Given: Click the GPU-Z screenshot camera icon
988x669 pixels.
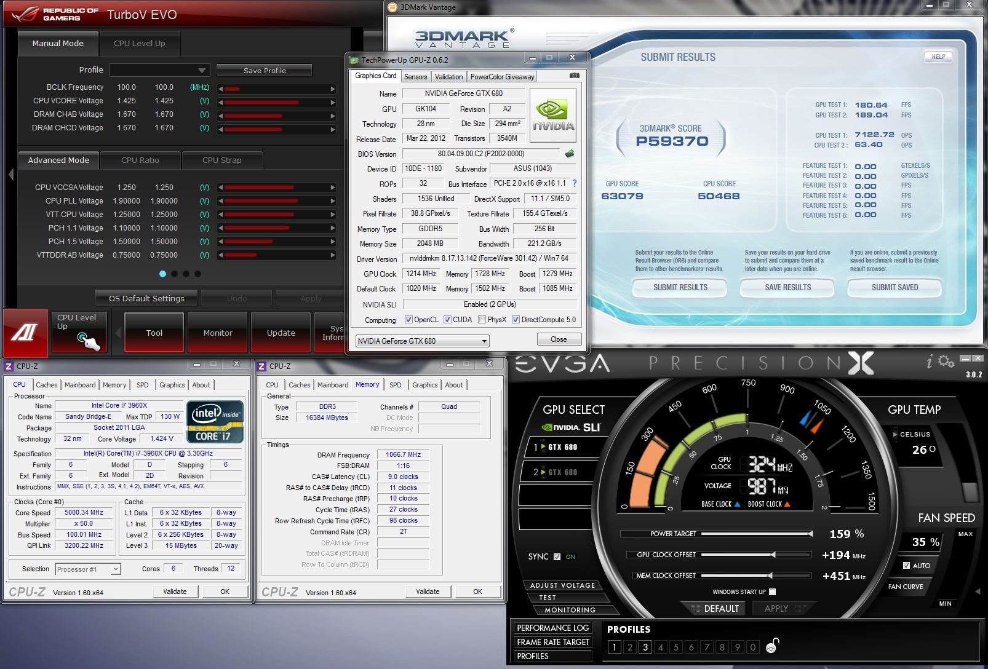Looking at the screenshot, I should 574,76.
